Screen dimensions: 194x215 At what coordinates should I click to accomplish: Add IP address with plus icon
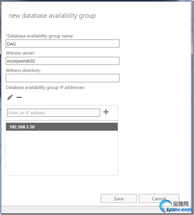click(106, 112)
